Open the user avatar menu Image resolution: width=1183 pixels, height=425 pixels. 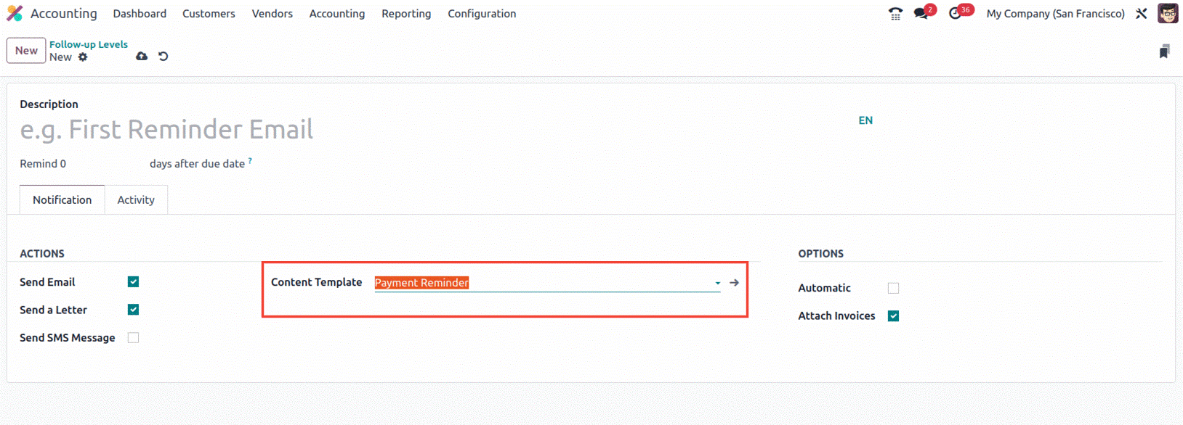(x=1168, y=14)
